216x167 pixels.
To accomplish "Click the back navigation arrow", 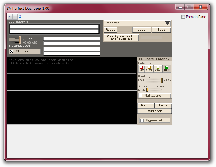I will tap(10, 16).
